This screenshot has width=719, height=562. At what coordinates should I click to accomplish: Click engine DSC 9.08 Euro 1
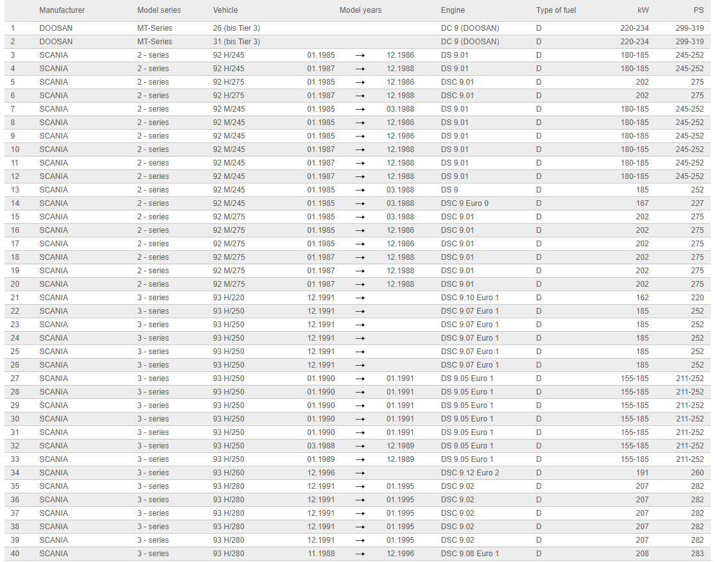click(469, 553)
